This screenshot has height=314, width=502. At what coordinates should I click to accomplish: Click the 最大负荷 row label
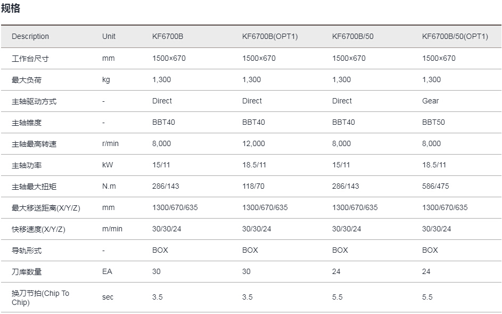(27, 80)
